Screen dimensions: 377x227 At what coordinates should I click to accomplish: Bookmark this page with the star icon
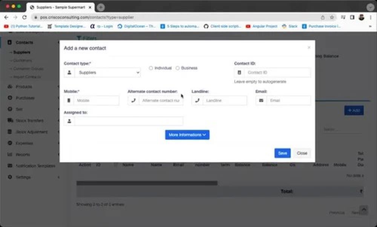pyautogui.click(x=332, y=17)
